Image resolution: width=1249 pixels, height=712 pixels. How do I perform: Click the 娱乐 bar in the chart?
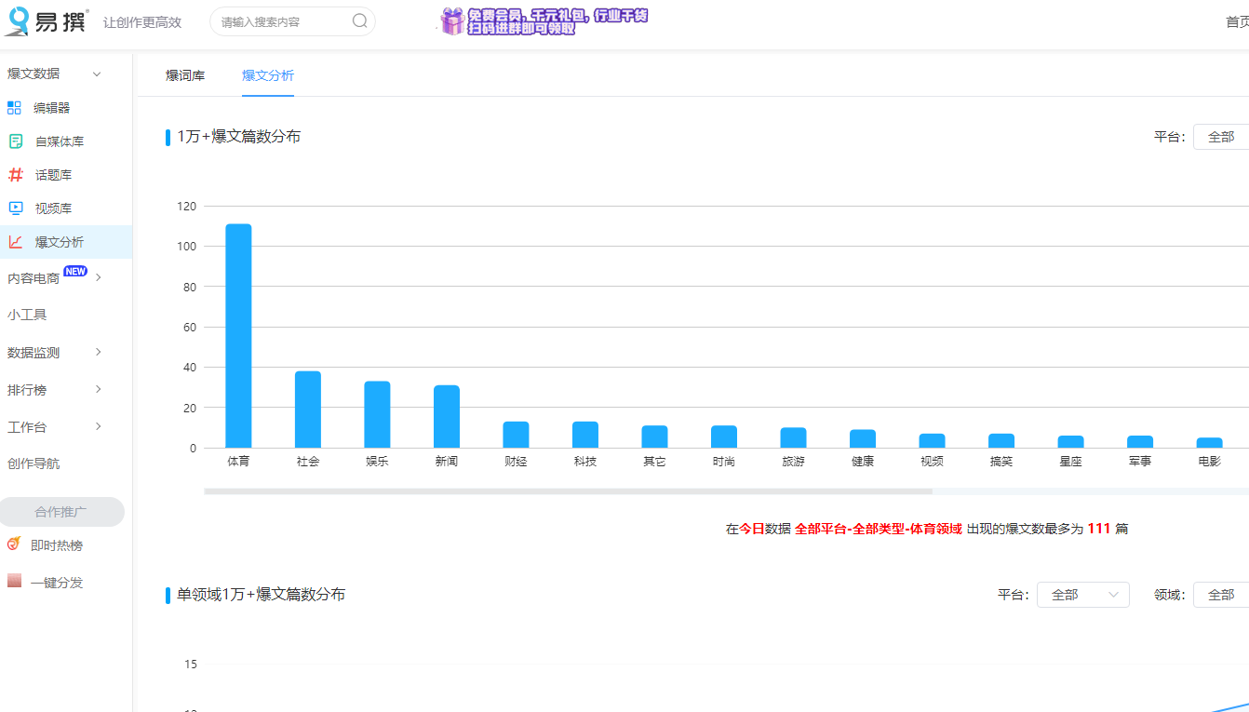tap(377, 414)
